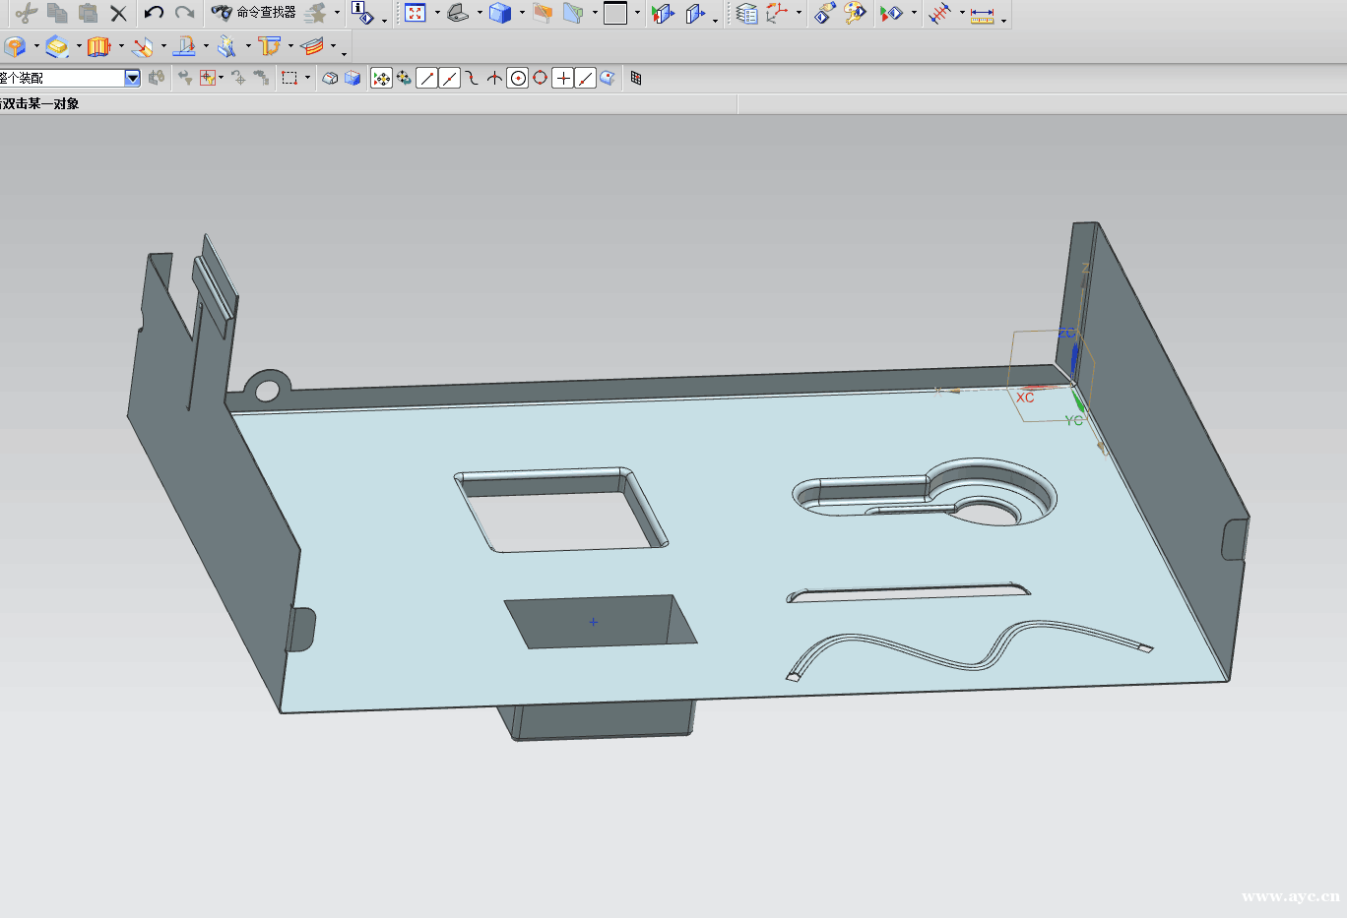
Task: Click the Edit Object Display palette icon
Action: click(x=855, y=13)
